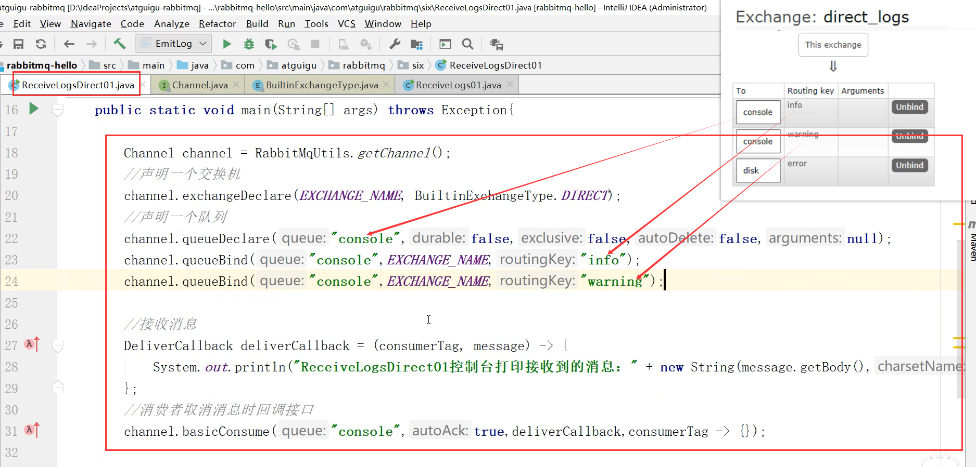Click the rightmost toolbar icon after search
976x467 pixels.
pyautogui.click(x=496, y=44)
